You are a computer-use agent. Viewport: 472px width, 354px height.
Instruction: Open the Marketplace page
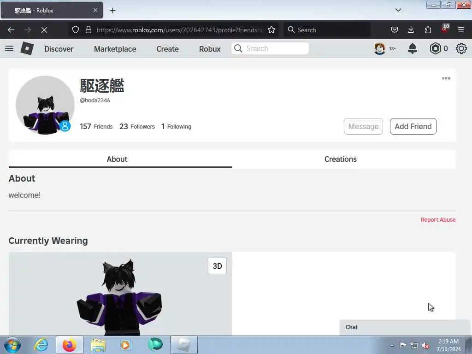[115, 49]
